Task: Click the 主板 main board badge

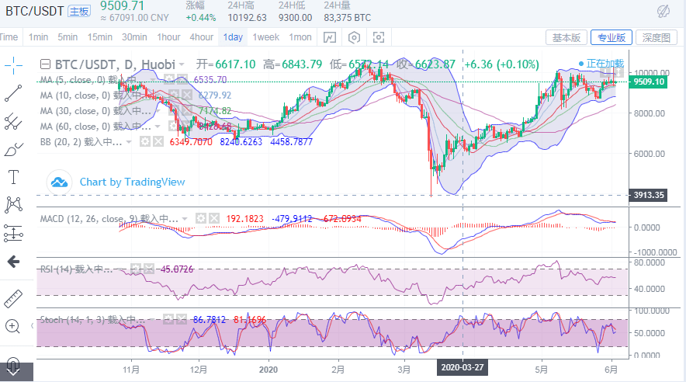Action: [79, 12]
